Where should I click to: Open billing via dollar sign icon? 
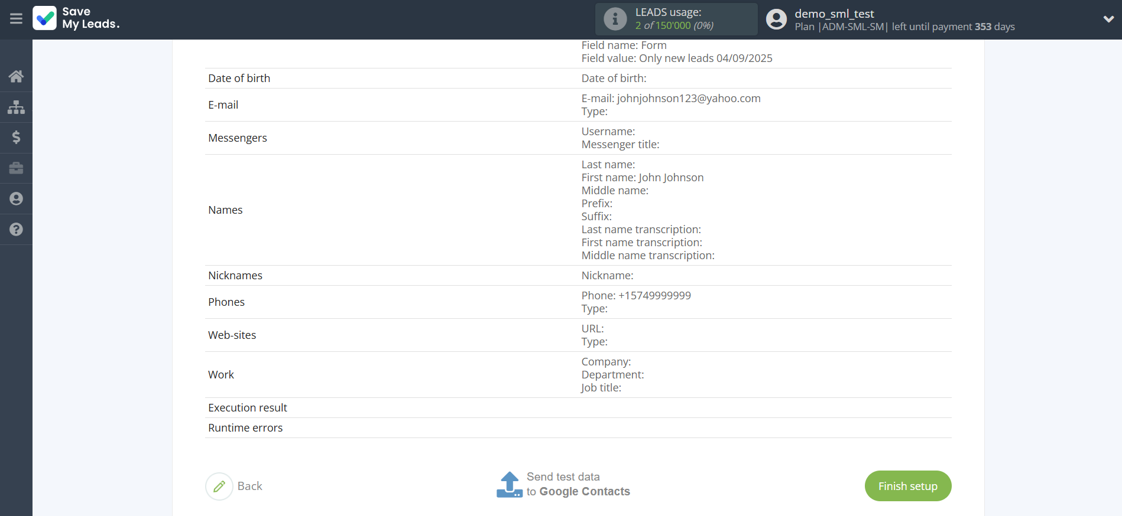(16, 138)
